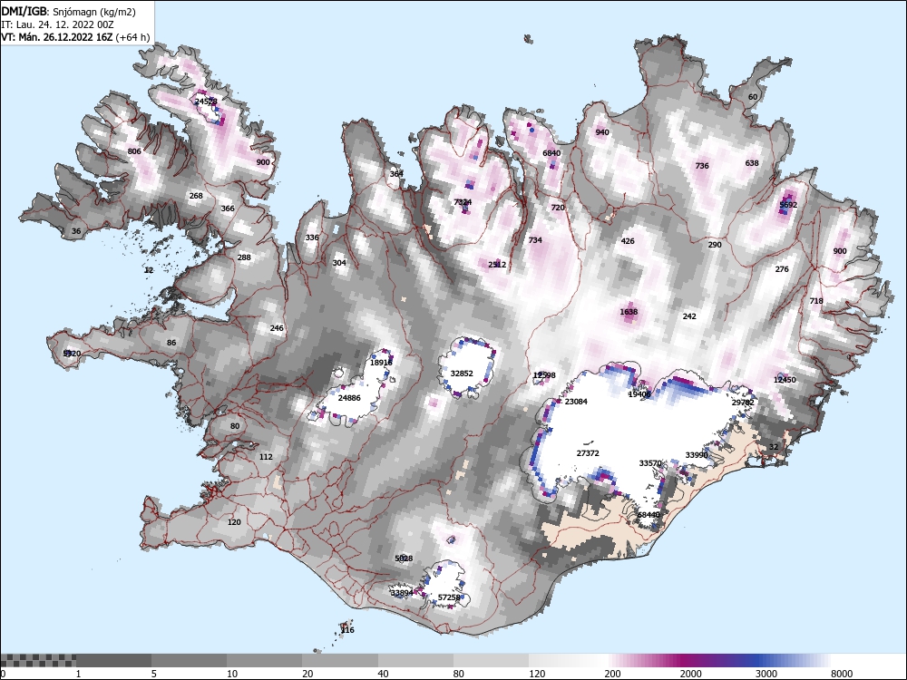Click the snow value 940
This screenshot has height=680, width=907.
[x=602, y=132]
